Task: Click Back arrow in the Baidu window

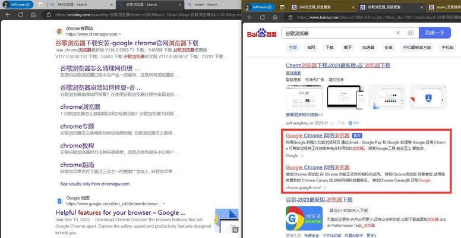Action: 250,17
